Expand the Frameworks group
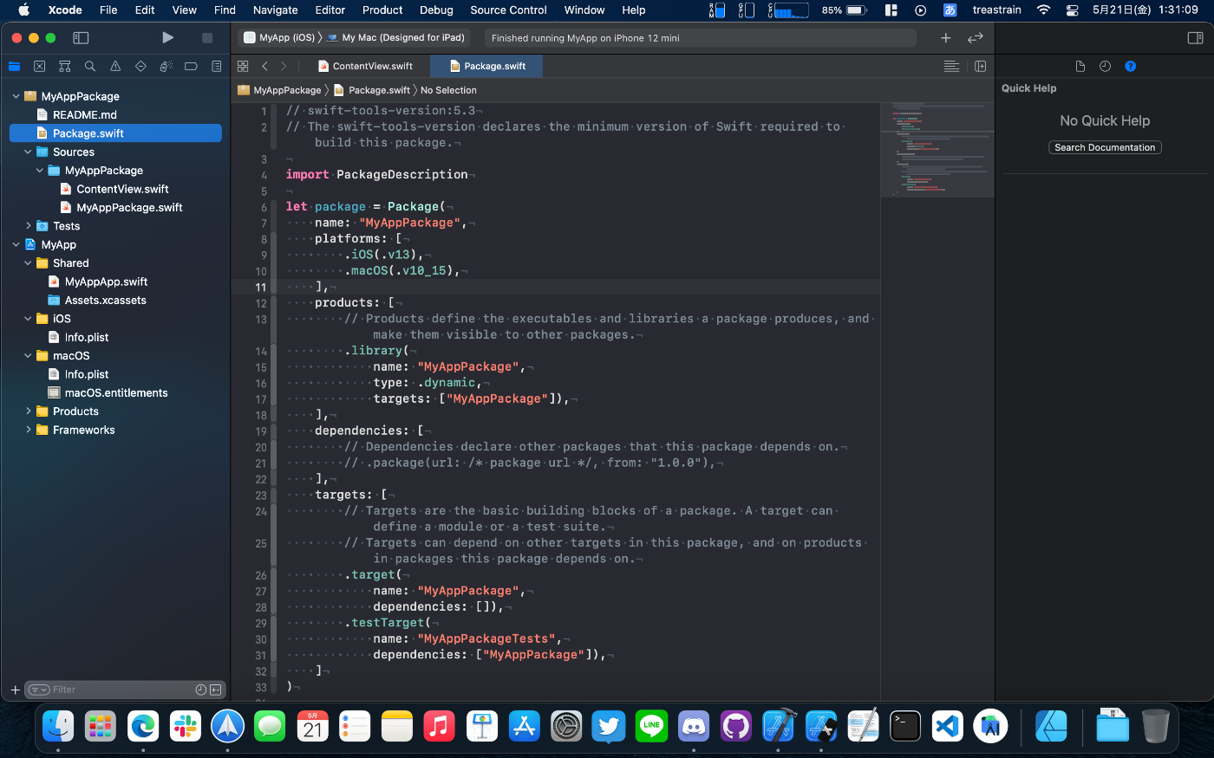1214x758 pixels. (28, 430)
